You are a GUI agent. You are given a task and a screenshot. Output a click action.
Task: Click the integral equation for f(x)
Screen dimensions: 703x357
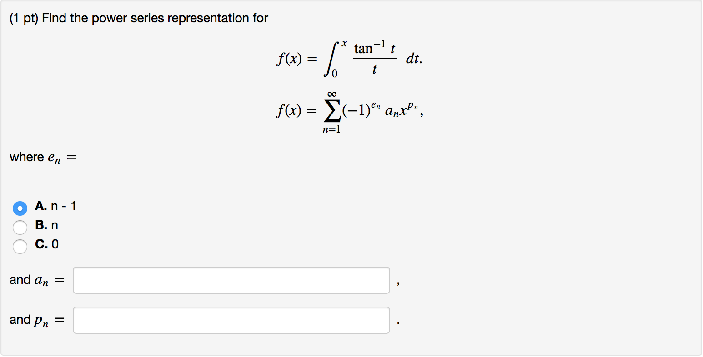pos(350,58)
